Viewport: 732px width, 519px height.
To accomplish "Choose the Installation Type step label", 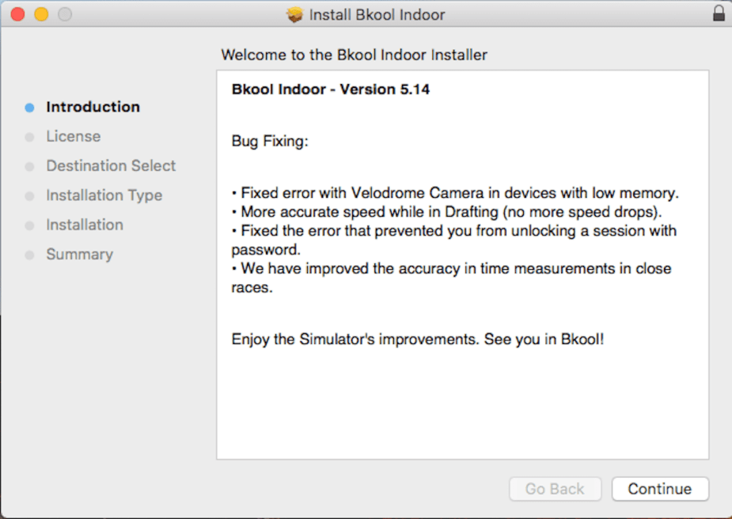I will click(104, 195).
